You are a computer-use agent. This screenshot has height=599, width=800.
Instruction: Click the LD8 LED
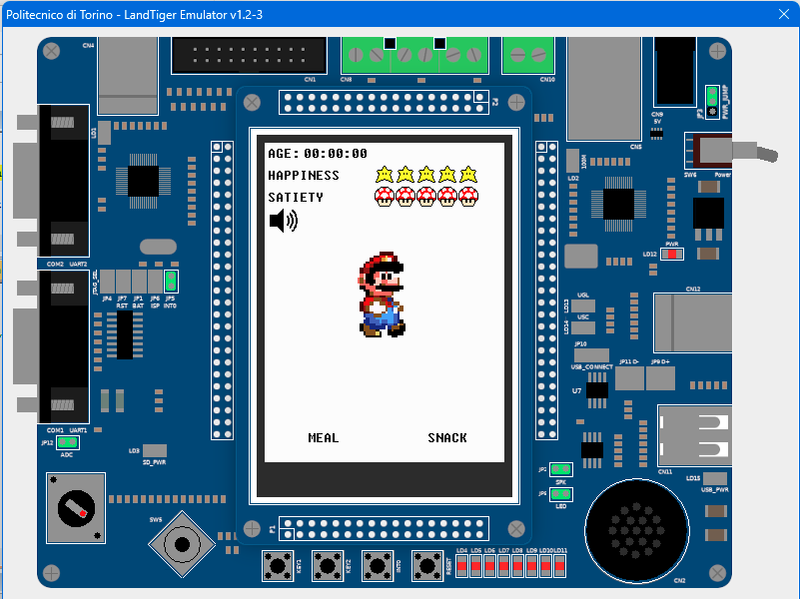517,566
